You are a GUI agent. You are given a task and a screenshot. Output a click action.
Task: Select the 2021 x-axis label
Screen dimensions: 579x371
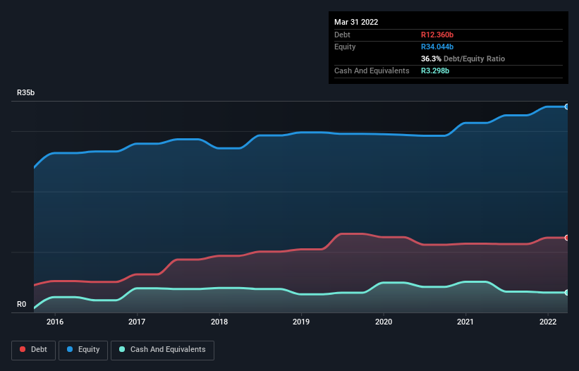click(465, 322)
